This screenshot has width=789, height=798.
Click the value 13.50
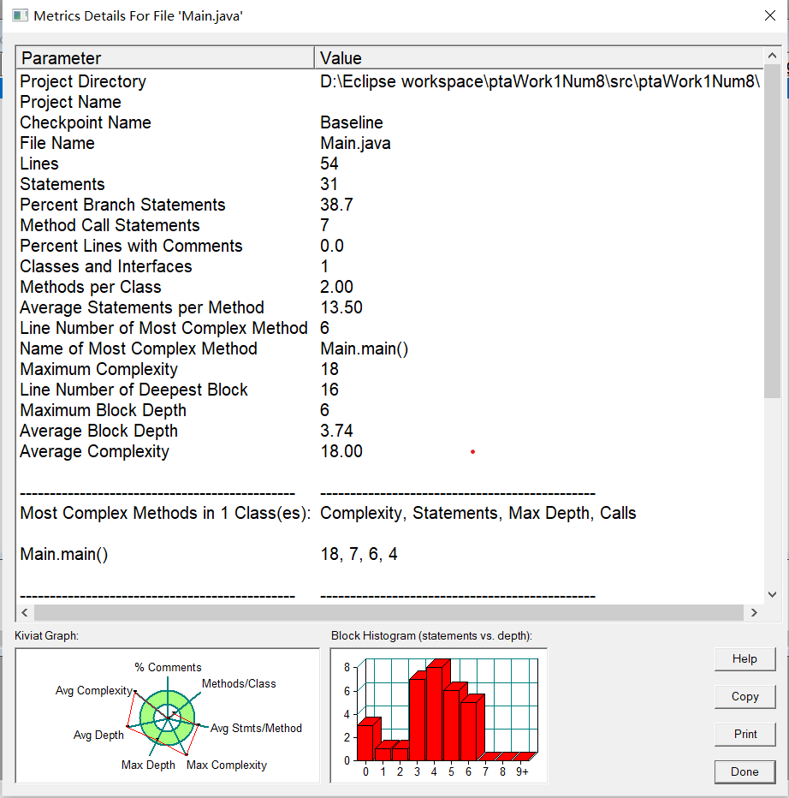341,307
